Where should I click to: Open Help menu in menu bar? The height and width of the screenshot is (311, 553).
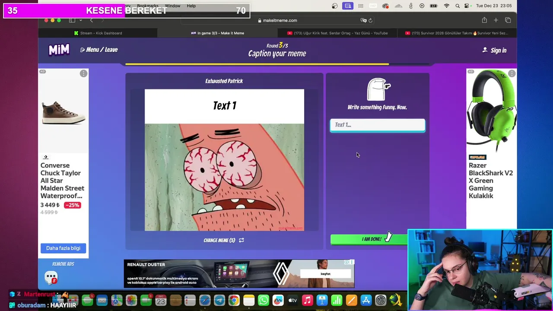click(191, 6)
